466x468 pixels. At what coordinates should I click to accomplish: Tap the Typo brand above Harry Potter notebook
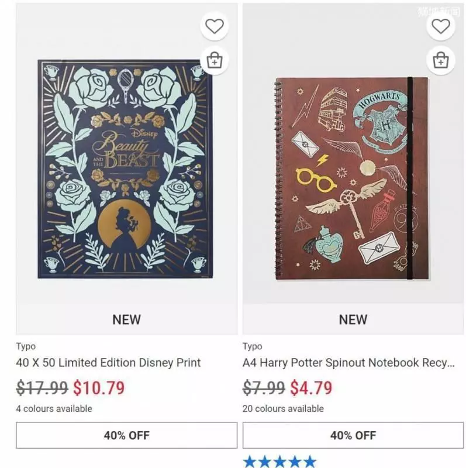coord(253,346)
